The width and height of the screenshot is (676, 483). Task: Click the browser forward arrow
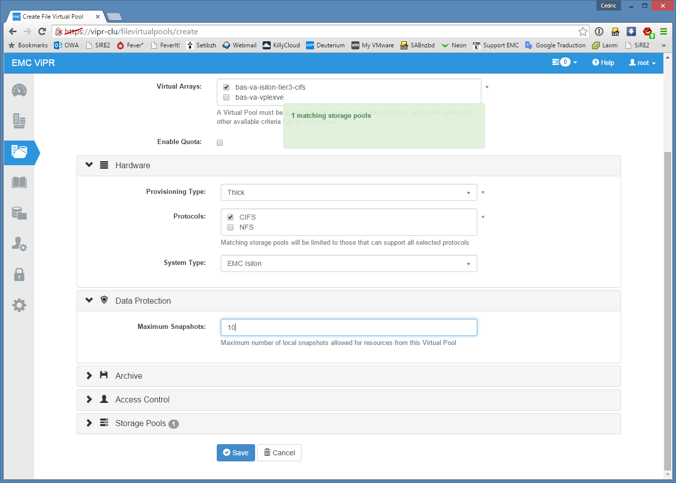point(28,31)
